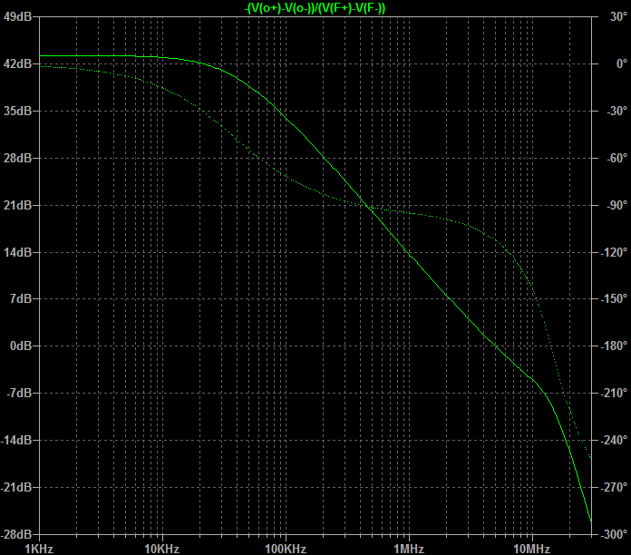Click the -21dB gain axis label
The width and height of the screenshot is (631, 555).
[x=16, y=487]
